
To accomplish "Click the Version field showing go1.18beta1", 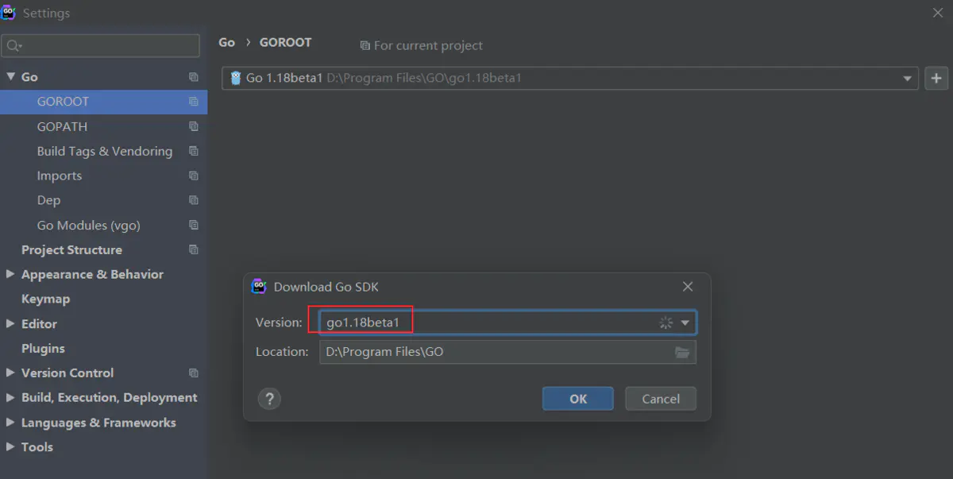I will point(507,323).
